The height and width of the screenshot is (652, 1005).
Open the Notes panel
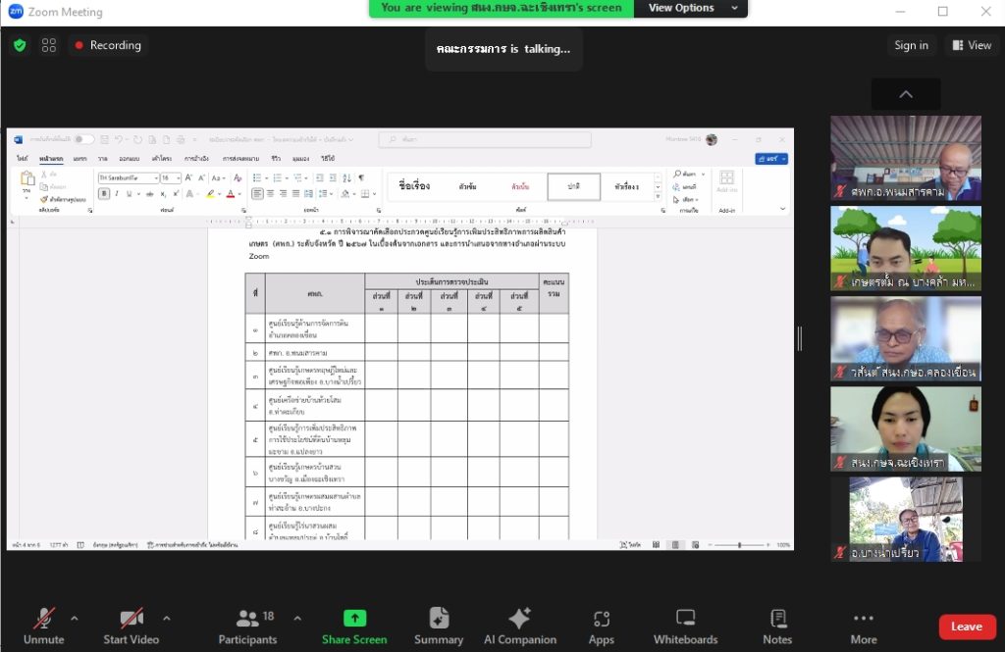pos(777,627)
